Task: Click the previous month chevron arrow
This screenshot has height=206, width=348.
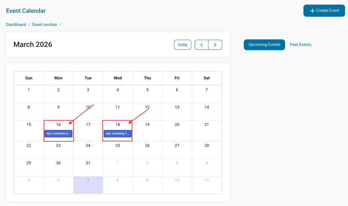Action: 202,45
